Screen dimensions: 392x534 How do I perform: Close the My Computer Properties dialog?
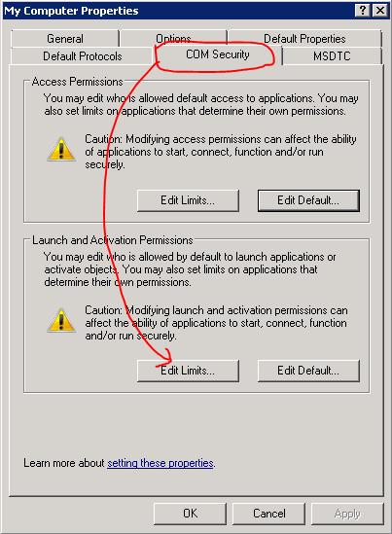coord(379,11)
